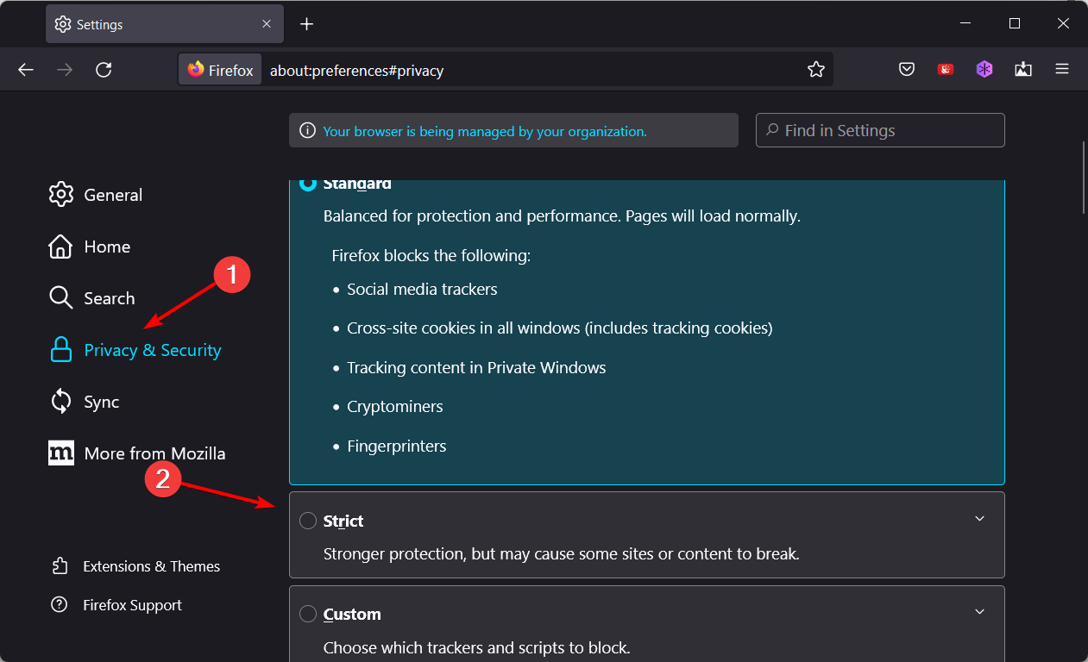Screen dimensions: 1088x662
Task: Open the Firefox Support link
Action: tap(116, 605)
